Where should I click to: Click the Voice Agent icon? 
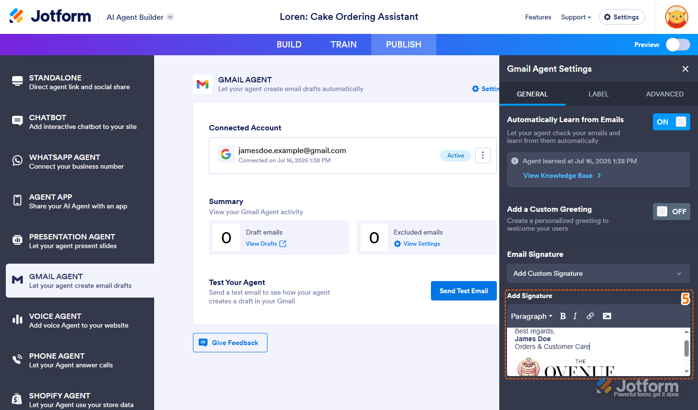click(17, 320)
